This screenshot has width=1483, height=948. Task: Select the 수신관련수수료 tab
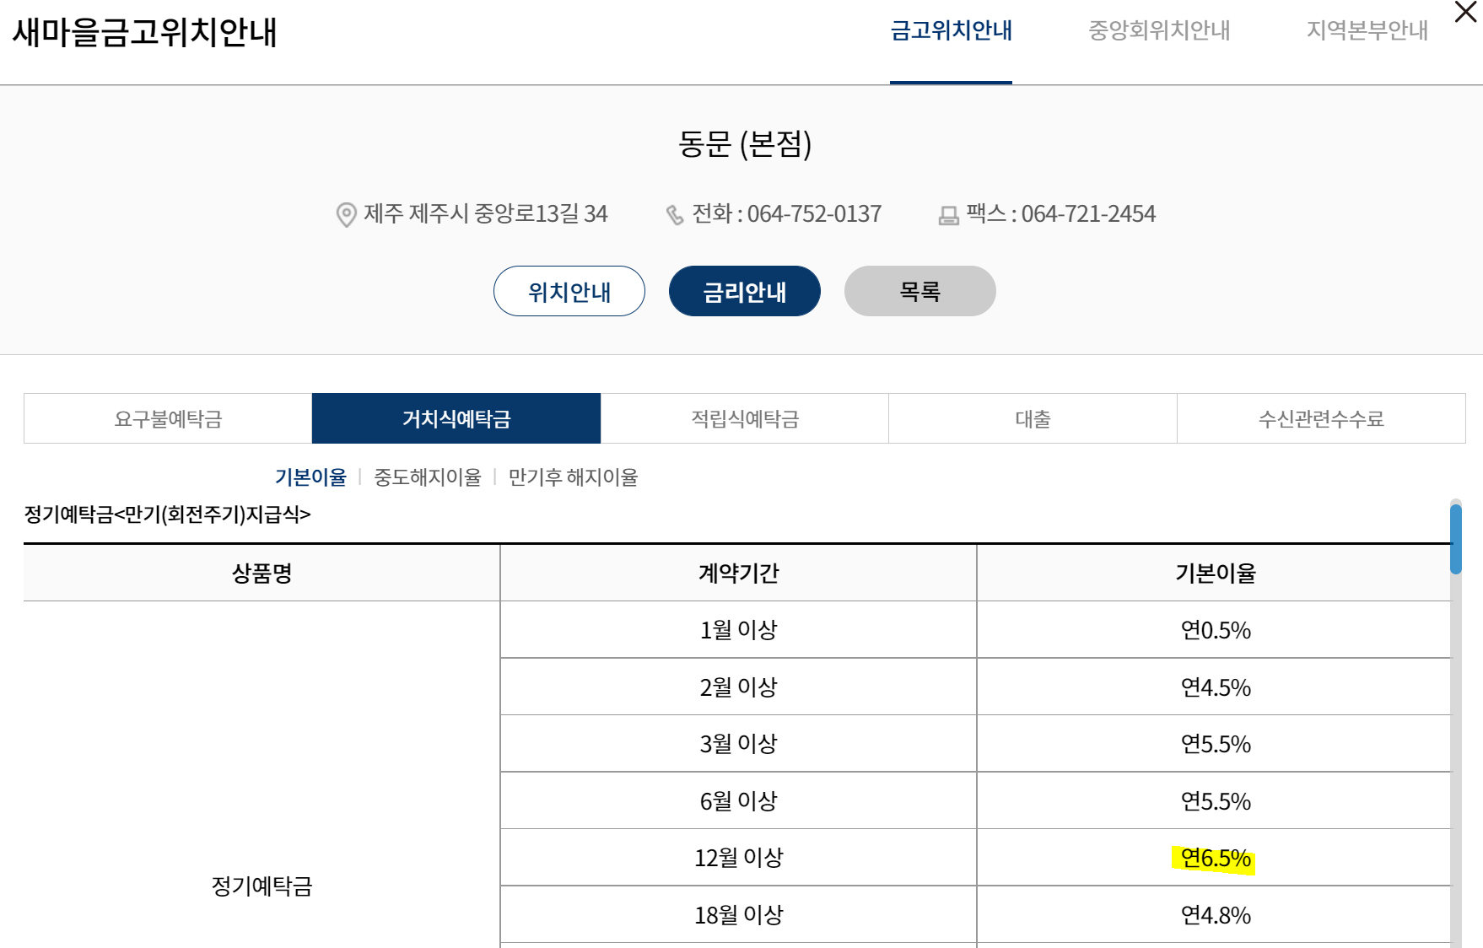[1321, 418]
